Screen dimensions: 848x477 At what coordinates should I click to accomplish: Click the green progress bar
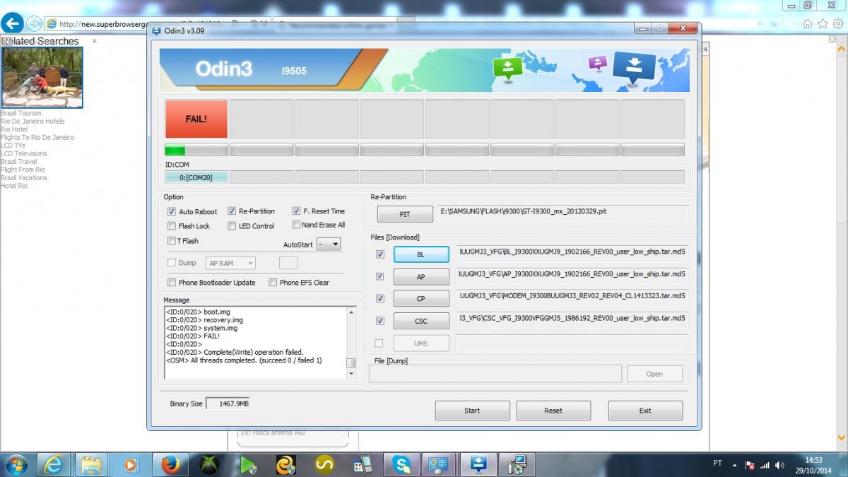196,150
